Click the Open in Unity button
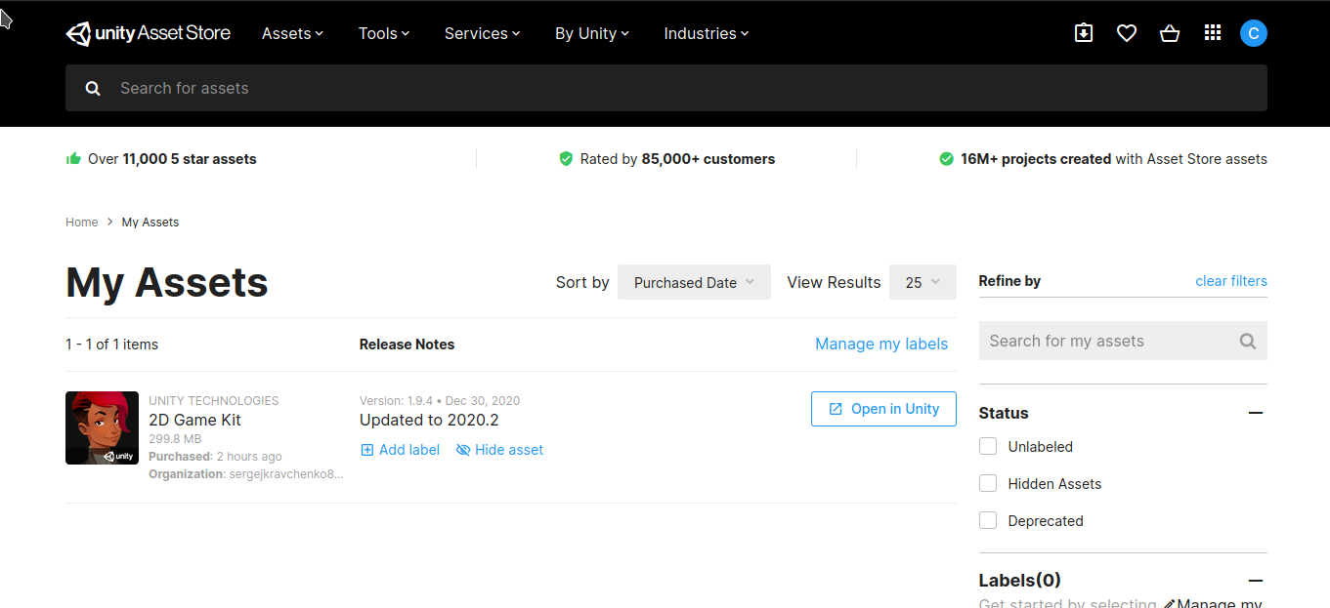 pos(883,409)
